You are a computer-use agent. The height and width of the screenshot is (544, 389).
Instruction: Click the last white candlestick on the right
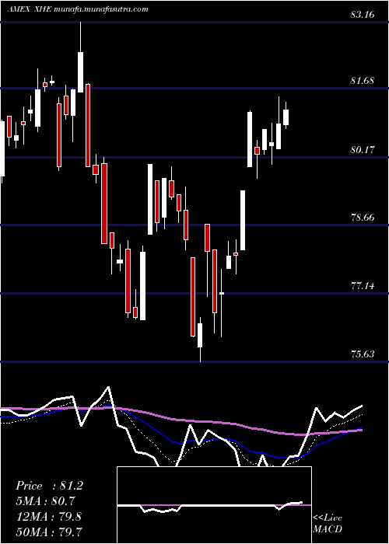286,117
